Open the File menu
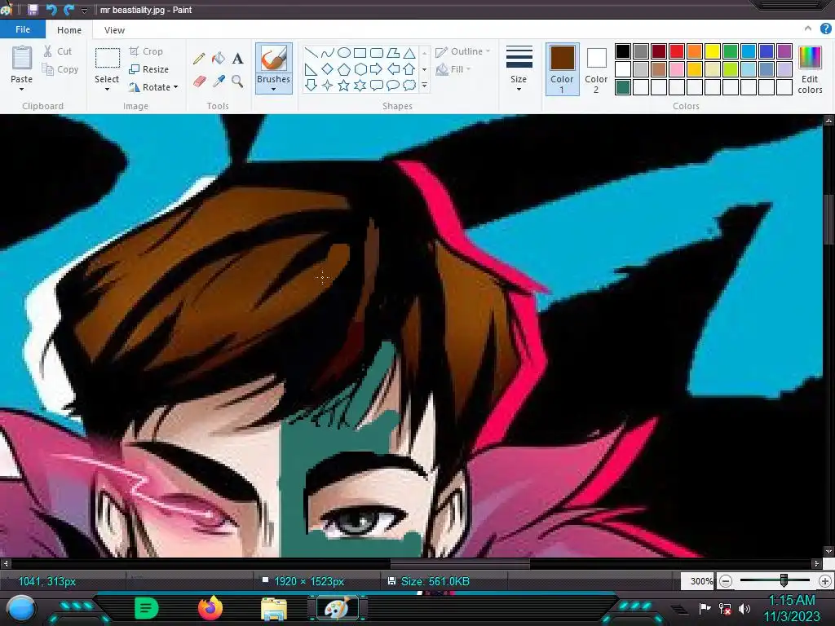Viewport: 835px width, 626px height. 22,29
